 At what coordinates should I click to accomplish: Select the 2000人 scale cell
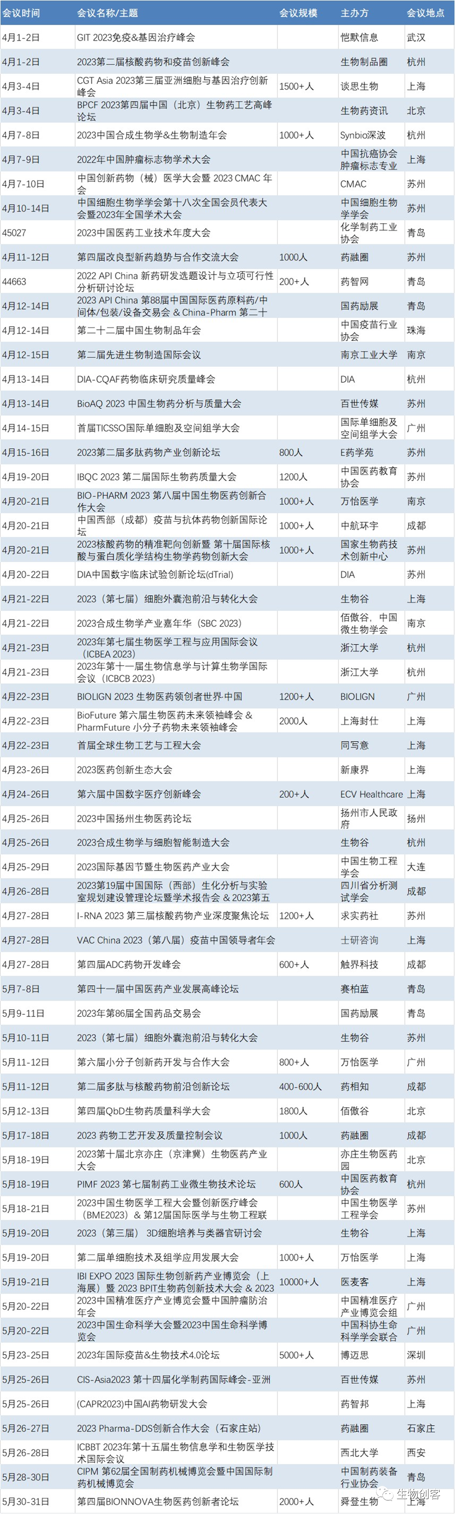point(293,720)
